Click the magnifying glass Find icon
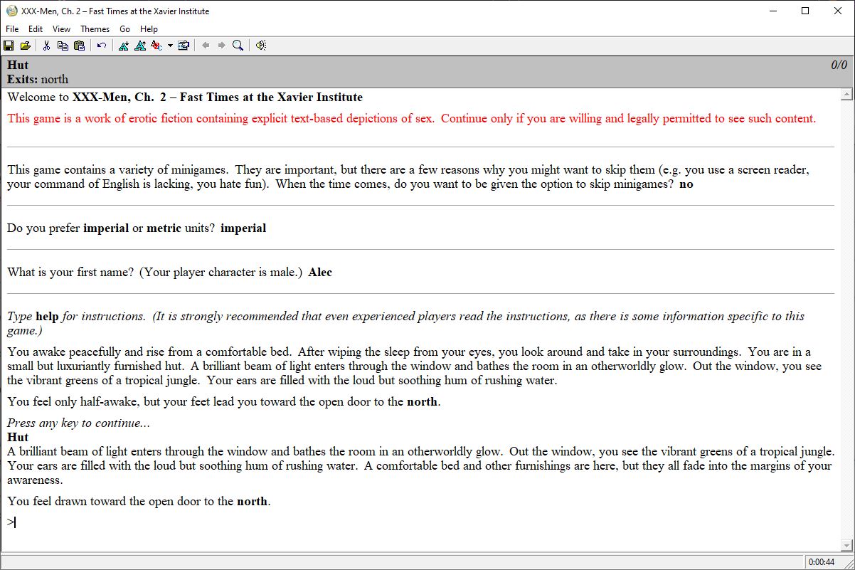 click(238, 46)
